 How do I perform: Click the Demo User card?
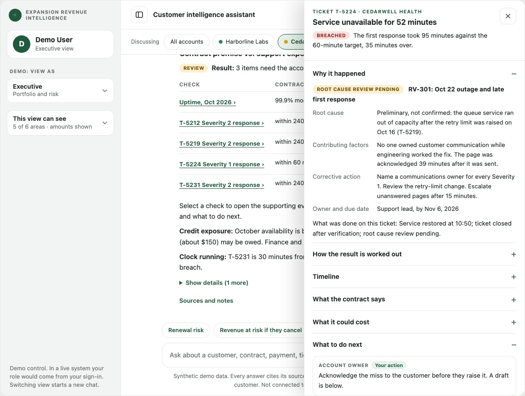[x=60, y=44]
